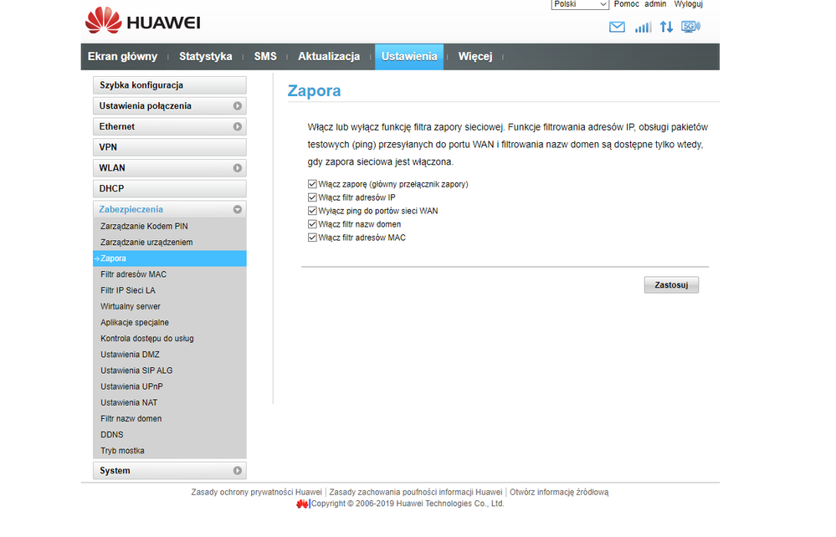Open 'Zasady zachowania poufności informacji Huawei' link

pos(416,492)
